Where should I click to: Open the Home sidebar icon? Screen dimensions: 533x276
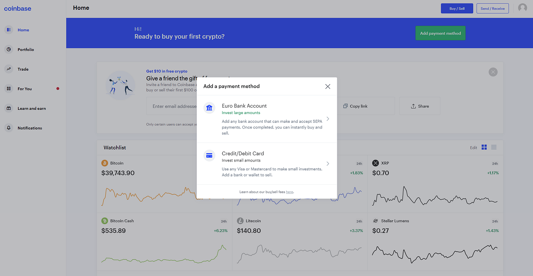click(x=9, y=30)
